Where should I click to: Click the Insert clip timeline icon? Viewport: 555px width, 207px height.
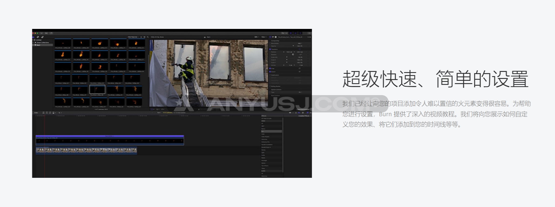[47, 113]
